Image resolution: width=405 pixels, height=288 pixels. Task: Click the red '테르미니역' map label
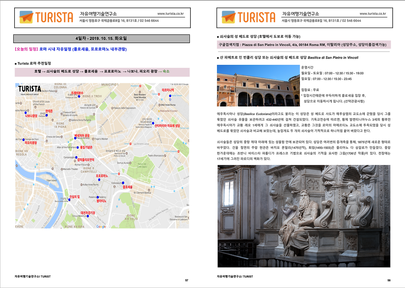168,90
